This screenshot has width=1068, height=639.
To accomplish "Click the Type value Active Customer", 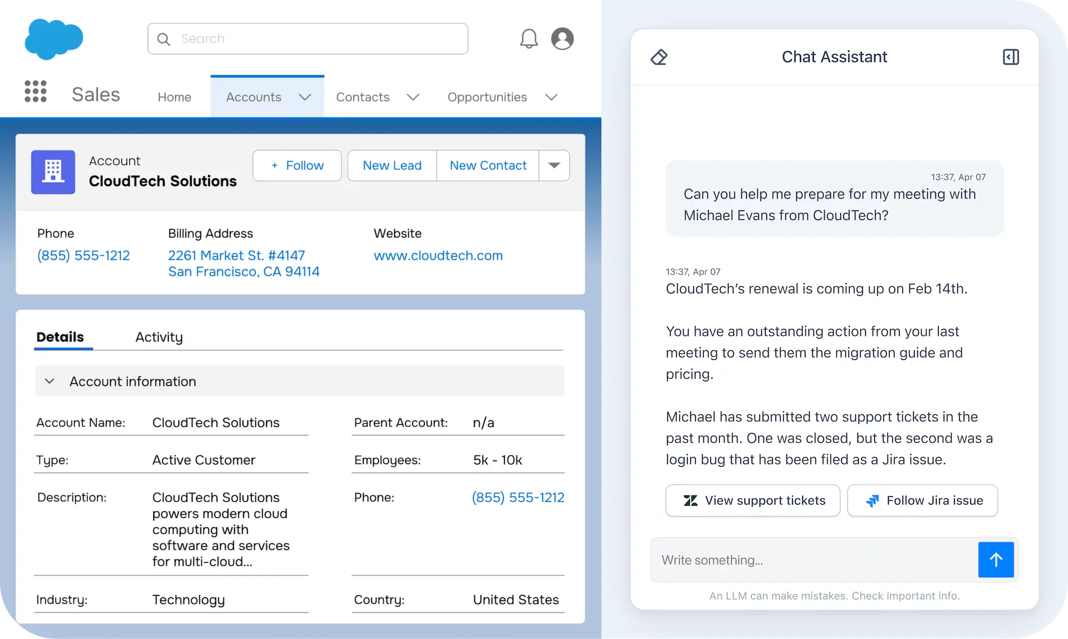I will tap(203, 460).
